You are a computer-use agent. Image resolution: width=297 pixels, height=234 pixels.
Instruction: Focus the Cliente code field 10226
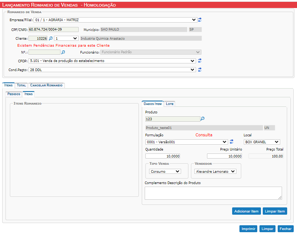coord(38,39)
